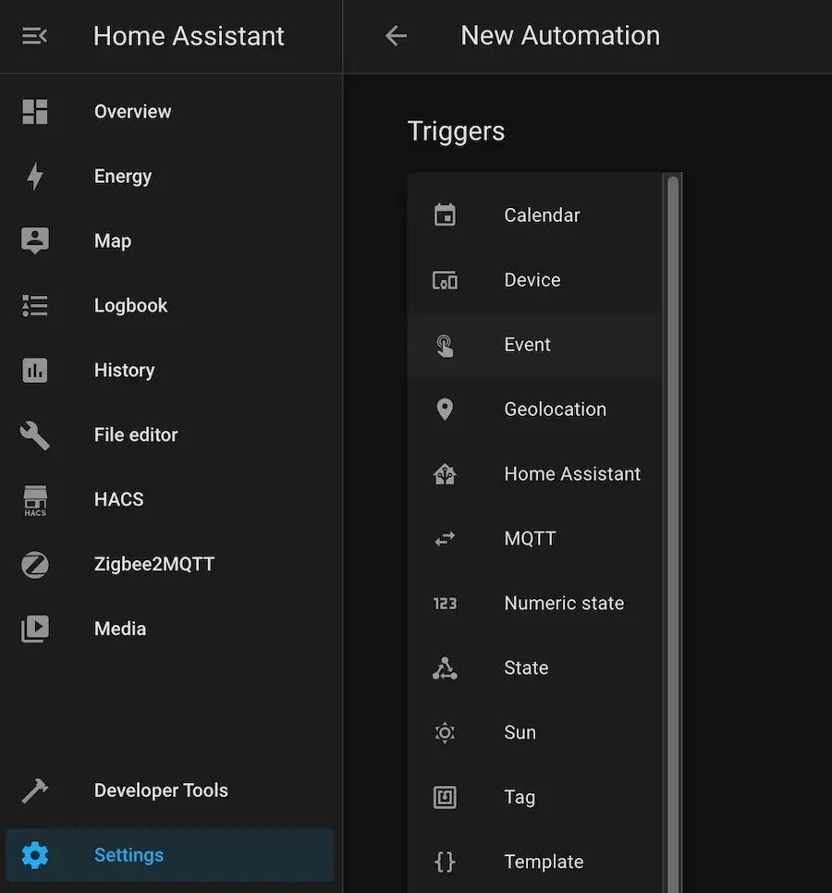Screen dimensions: 832x893
Task: Click the trigger list vertical scrollbar
Action: (x=673, y=462)
